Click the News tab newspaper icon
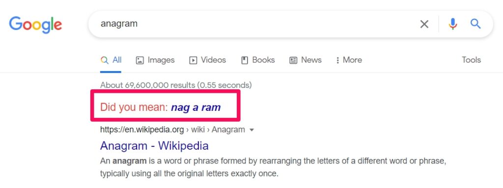503x188 pixels. point(293,60)
